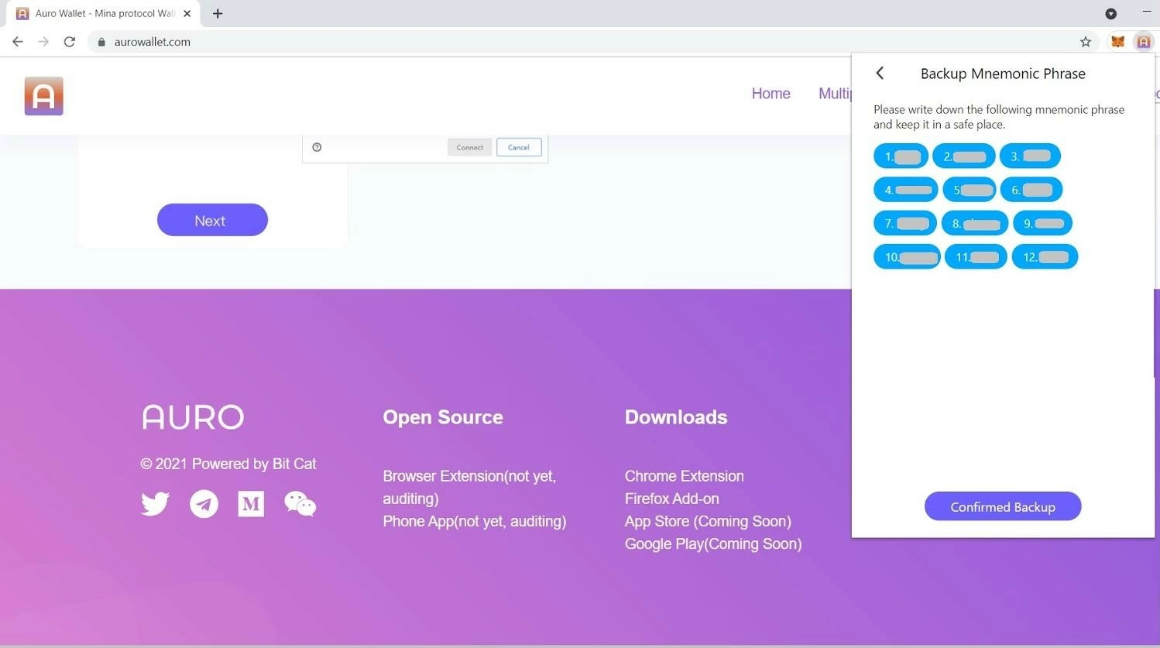Close the Auro Wallet tab
Screen dimensions: 1160x648
pos(187,13)
